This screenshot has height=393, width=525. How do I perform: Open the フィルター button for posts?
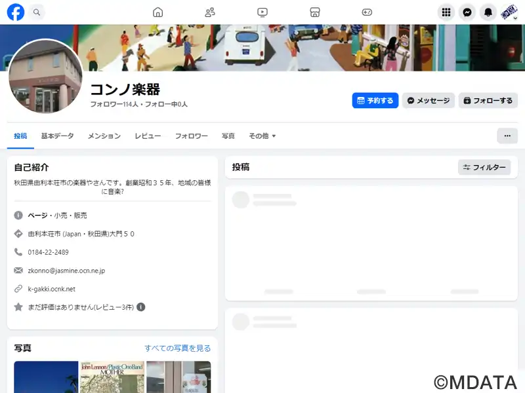(x=484, y=167)
